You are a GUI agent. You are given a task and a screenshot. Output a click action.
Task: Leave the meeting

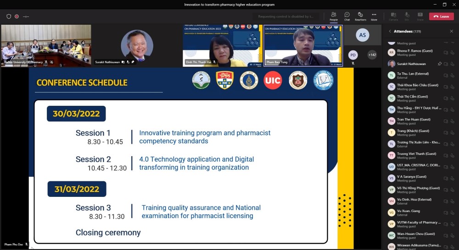coord(441,16)
